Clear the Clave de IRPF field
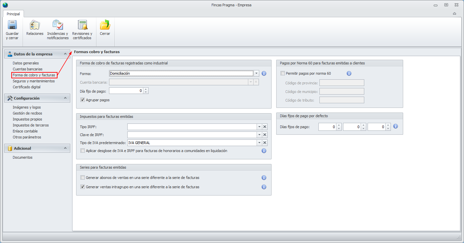 click(265, 135)
